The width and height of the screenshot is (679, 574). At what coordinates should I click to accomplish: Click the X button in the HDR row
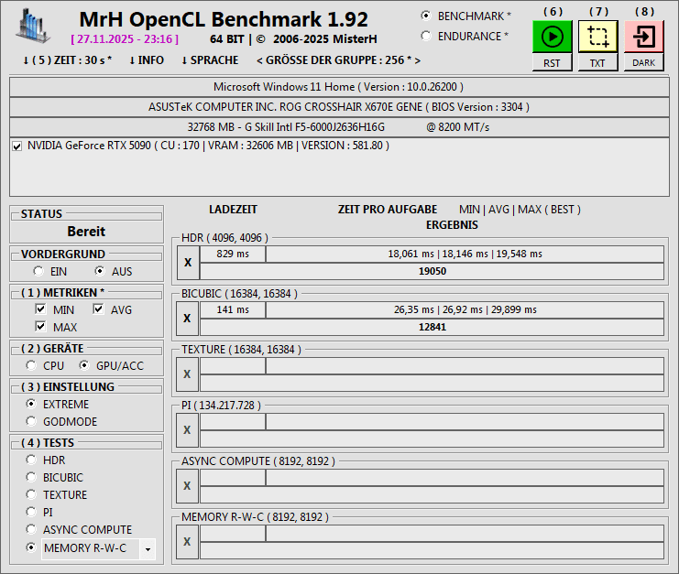point(188,263)
